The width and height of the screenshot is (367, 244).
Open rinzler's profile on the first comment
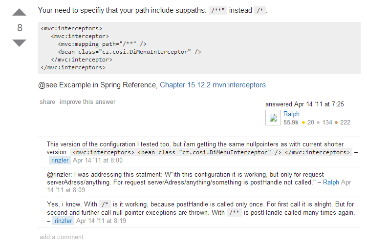click(x=60, y=161)
